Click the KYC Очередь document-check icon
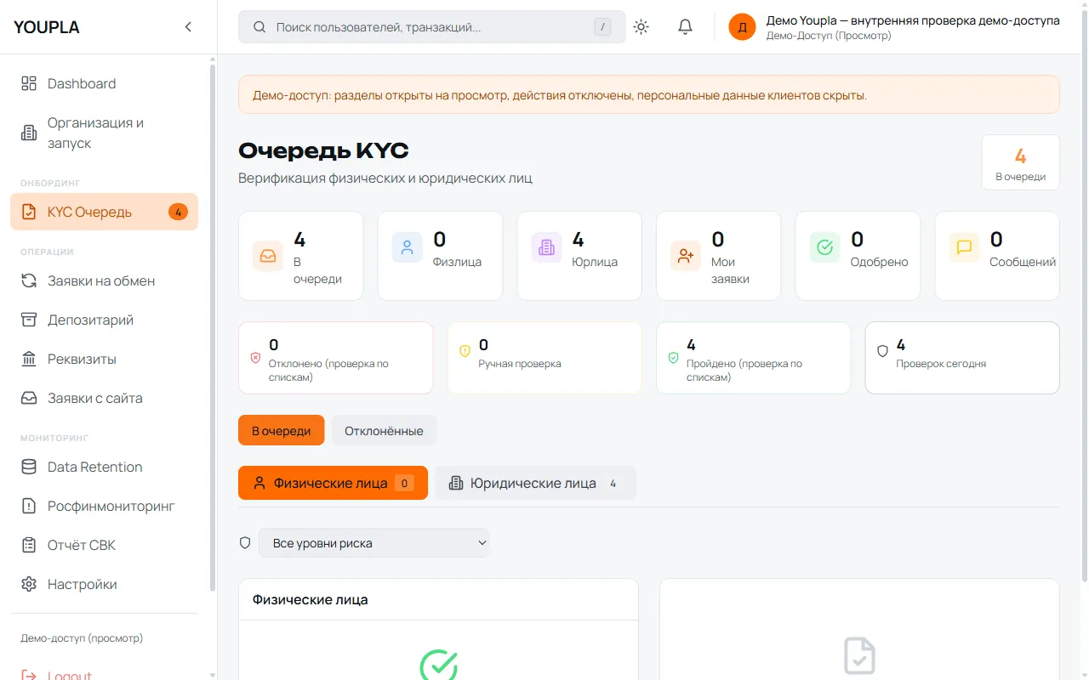Viewport: 1089px width, 680px height. pyautogui.click(x=29, y=212)
